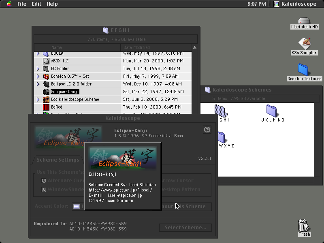Screen dimensions: 324x243
Task: Select the Eclipse LC 2.0 folder icon
Action: point(46,84)
